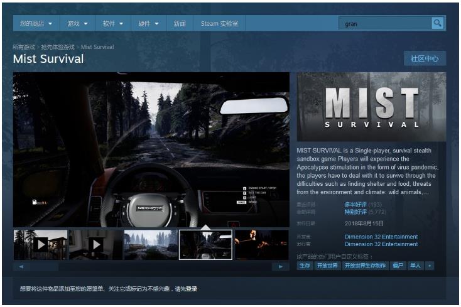This screenshot has height=307, width=461.
Task: Open the 软件 dropdown menu
Action: point(113,24)
